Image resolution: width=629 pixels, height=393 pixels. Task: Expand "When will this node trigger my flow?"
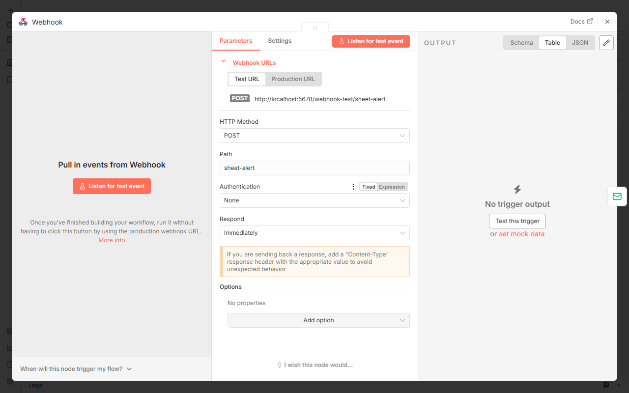pyautogui.click(x=76, y=369)
